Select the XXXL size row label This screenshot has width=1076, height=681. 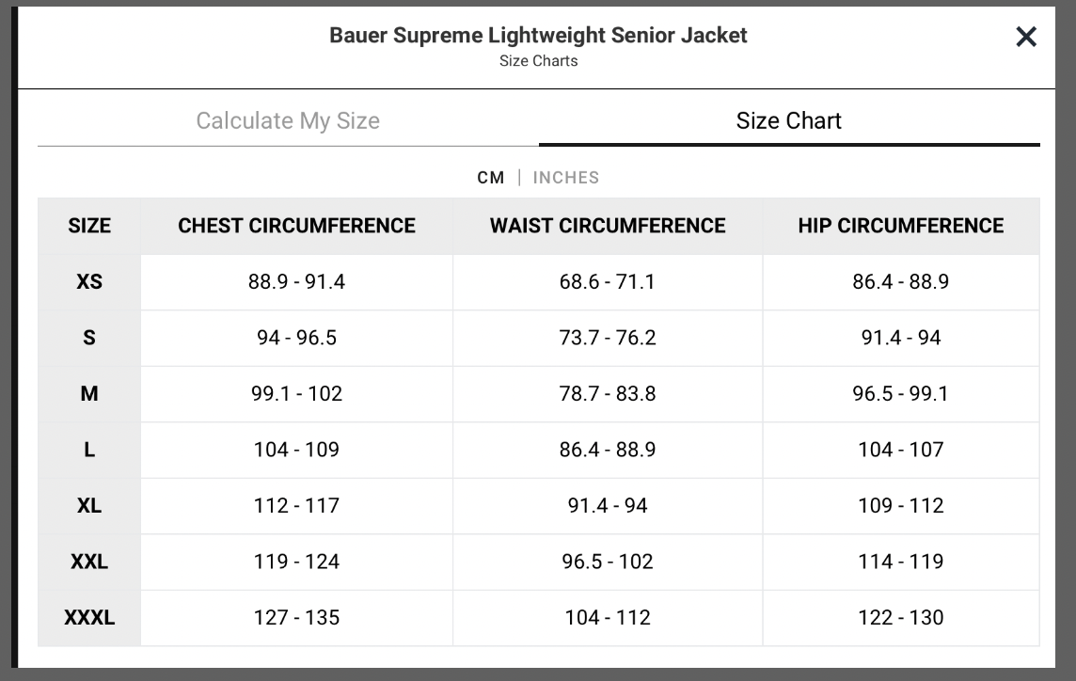[x=89, y=617]
